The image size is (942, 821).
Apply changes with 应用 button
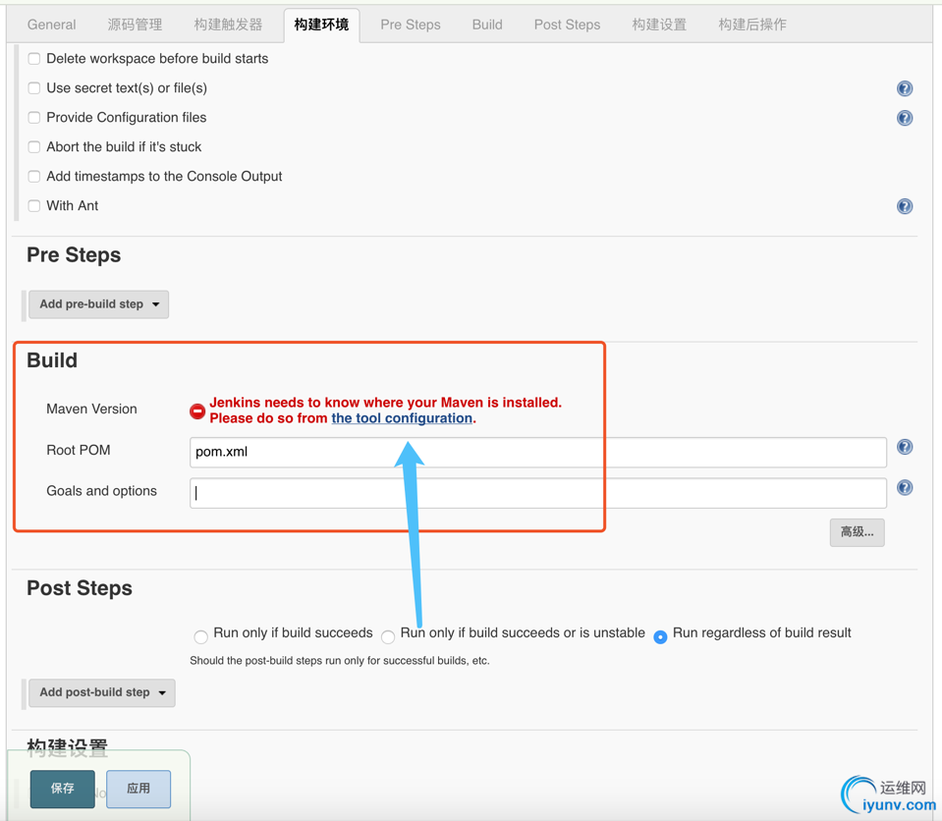point(139,789)
